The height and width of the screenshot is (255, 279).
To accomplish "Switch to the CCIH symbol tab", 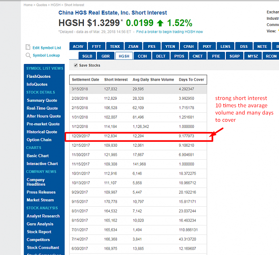I will click(x=142, y=56).
